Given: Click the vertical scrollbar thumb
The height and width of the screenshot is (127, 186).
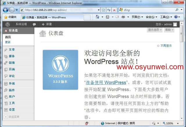Looking at the screenshot, I should pyautogui.click(x=182, y=34).
